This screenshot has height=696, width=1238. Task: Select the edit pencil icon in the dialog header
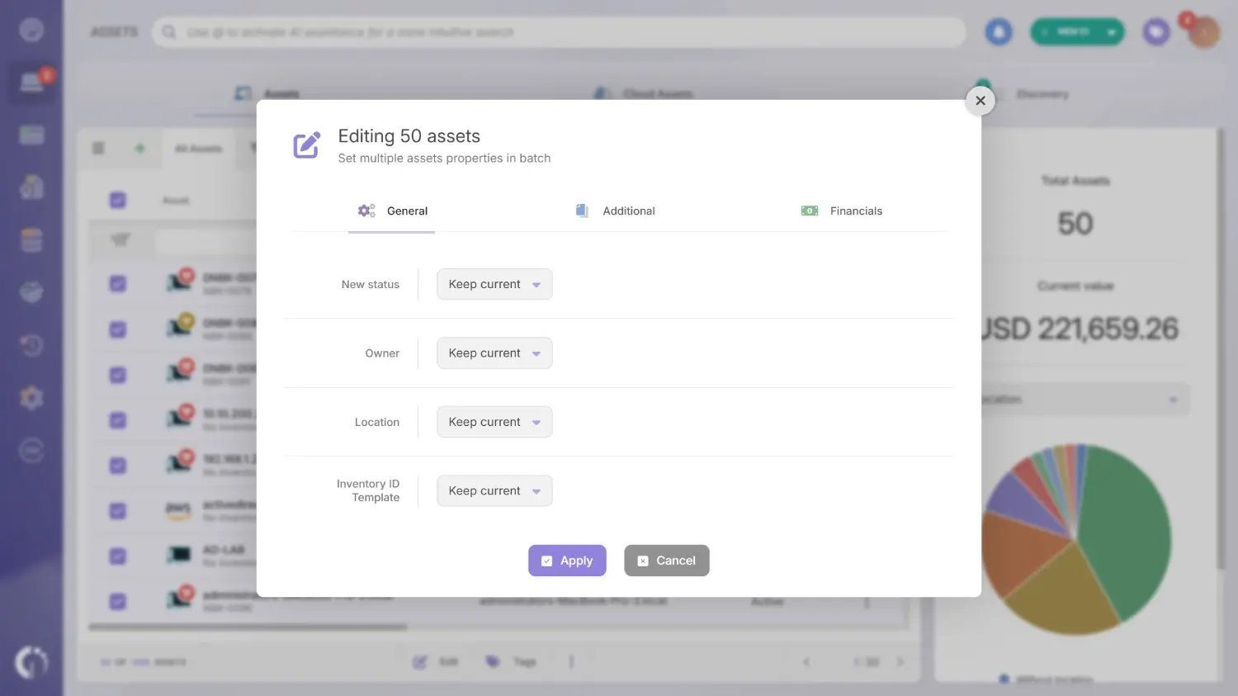coord(306,144)
